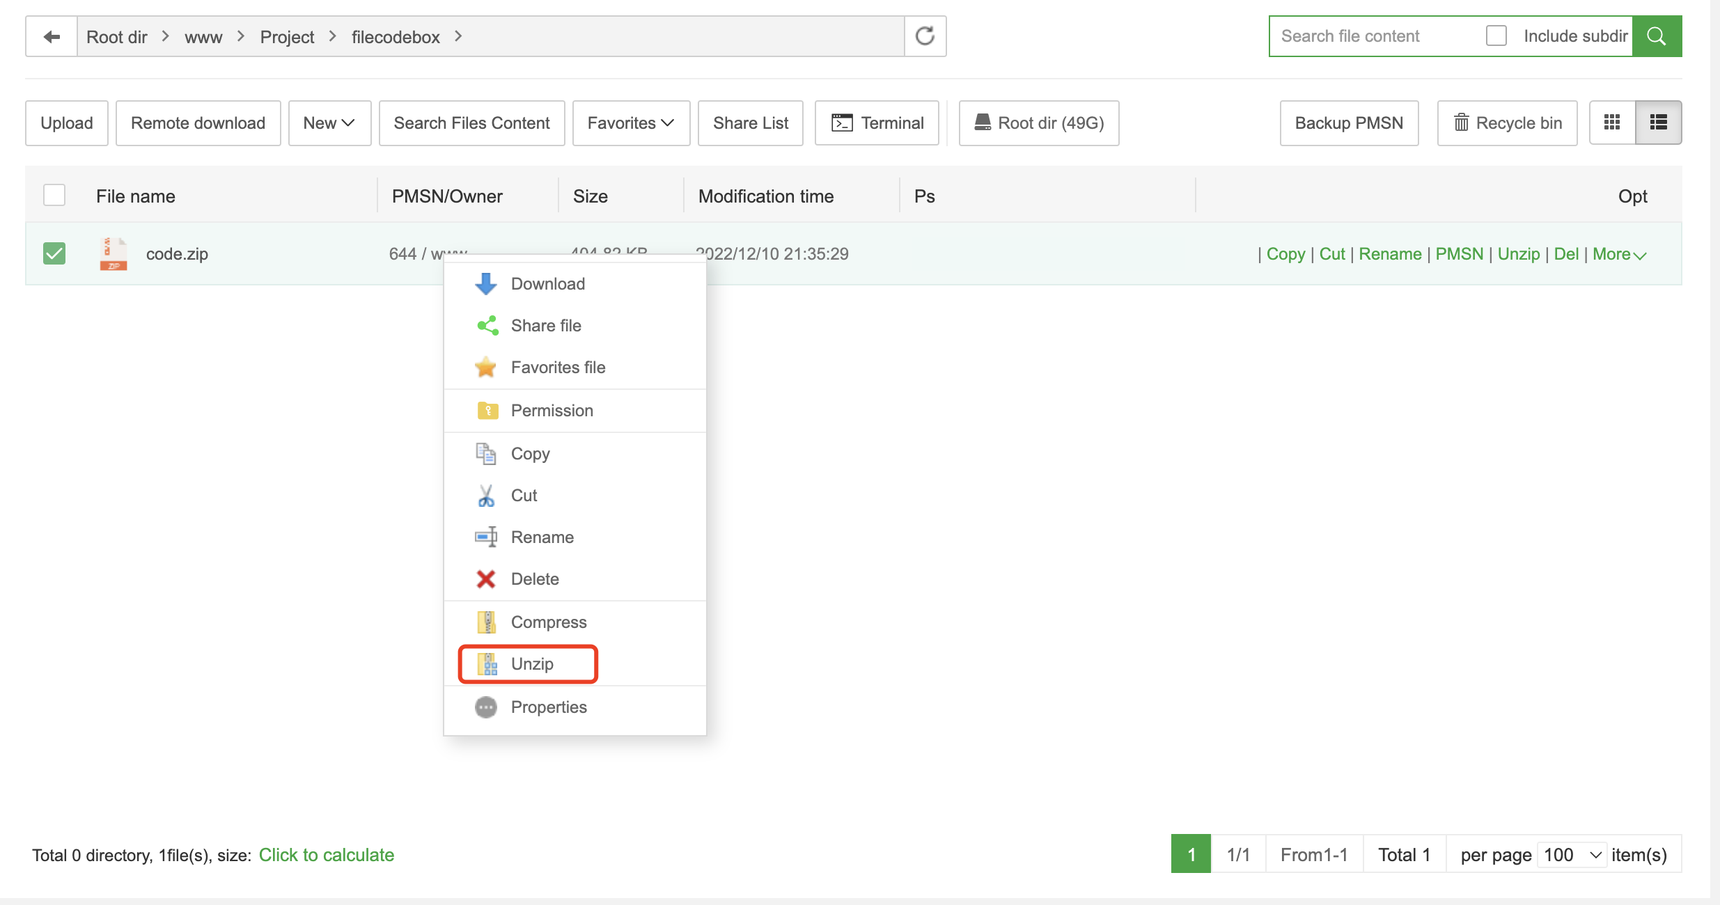Uncheck the code.zip row checkbox
Image resolution: width=1720 pixels, height=905 pixels.
pos(54,253)
